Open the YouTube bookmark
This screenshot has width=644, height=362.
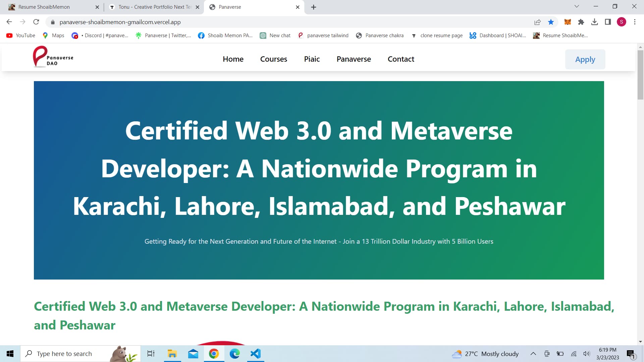click(21, 36)
